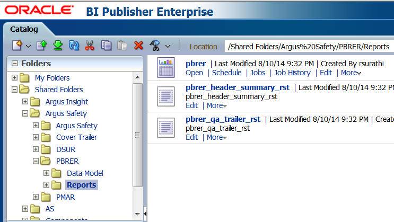Viewport: 394px width, 222px height.
Task: Open More menu for pbrer_header_summary_rst
Action: pos(216,106)
